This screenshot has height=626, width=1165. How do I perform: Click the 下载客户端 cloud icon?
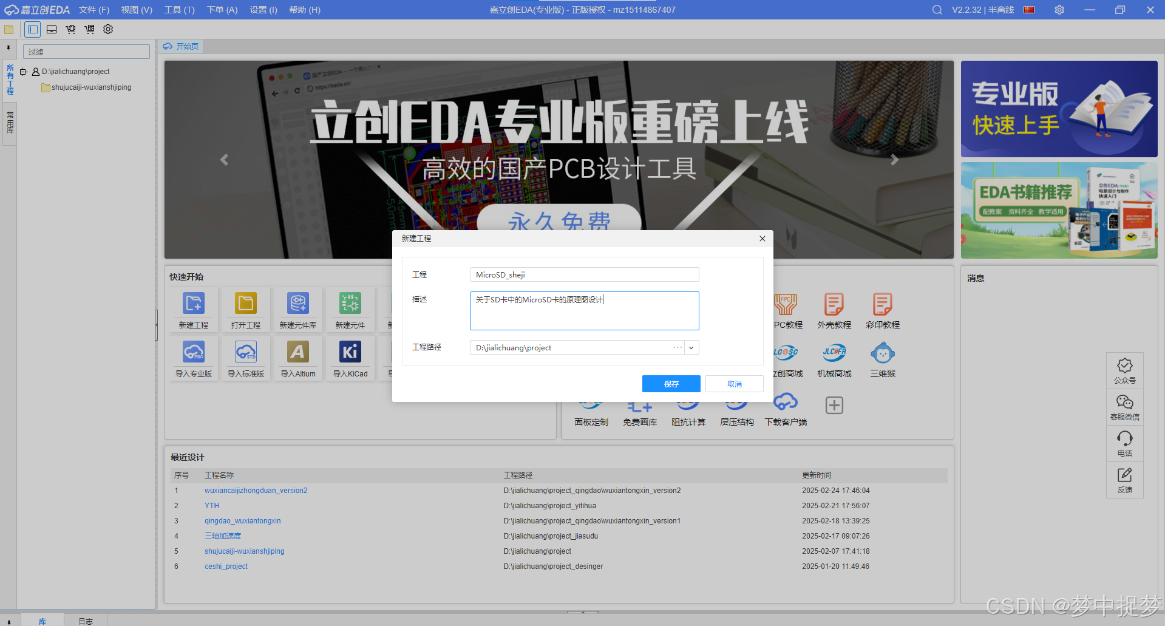click(x=786, y=403)
